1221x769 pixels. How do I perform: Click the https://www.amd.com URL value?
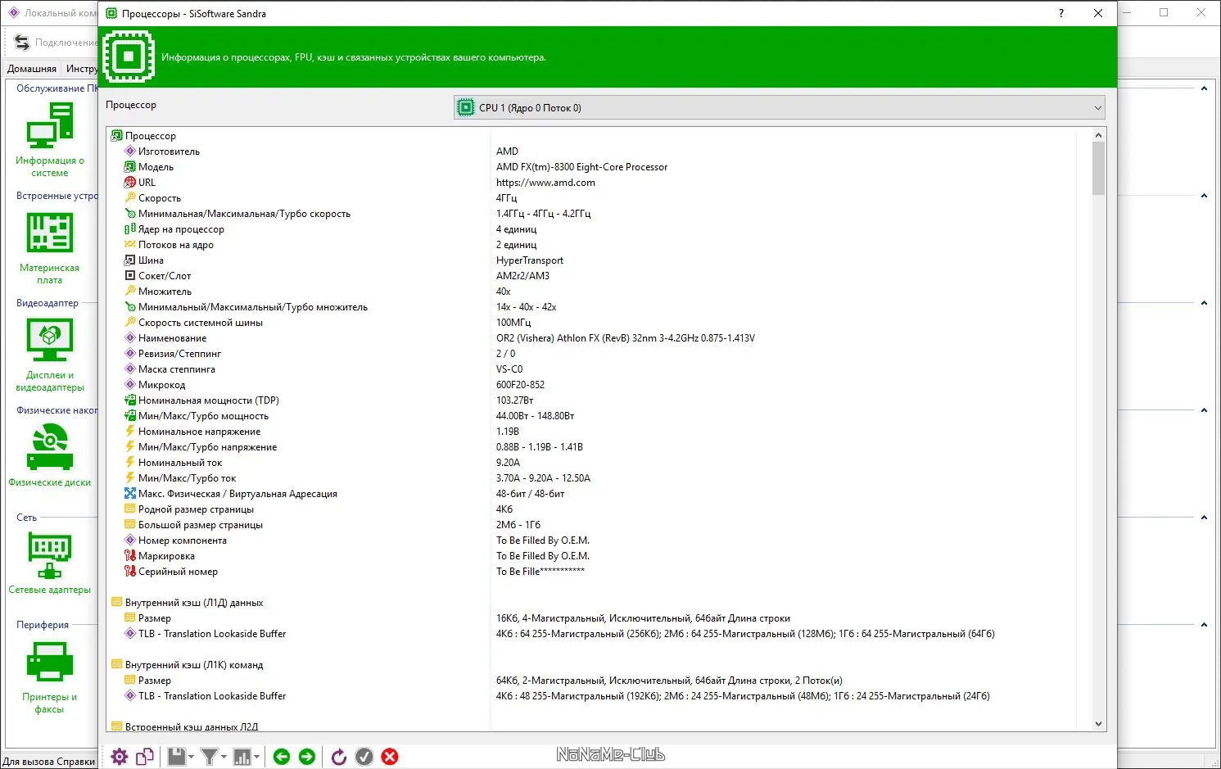545,183
